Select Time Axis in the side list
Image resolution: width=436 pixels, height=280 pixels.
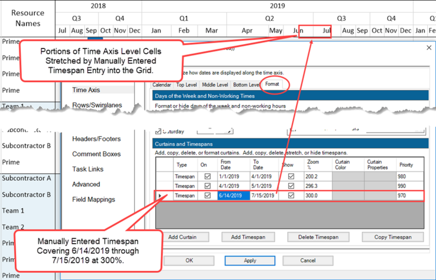(x=86, y=90)
